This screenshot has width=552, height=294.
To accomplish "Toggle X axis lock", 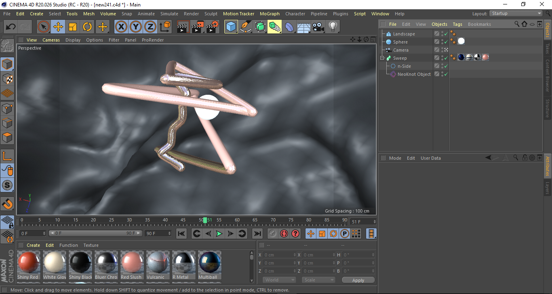I will [x=121, y=27].
